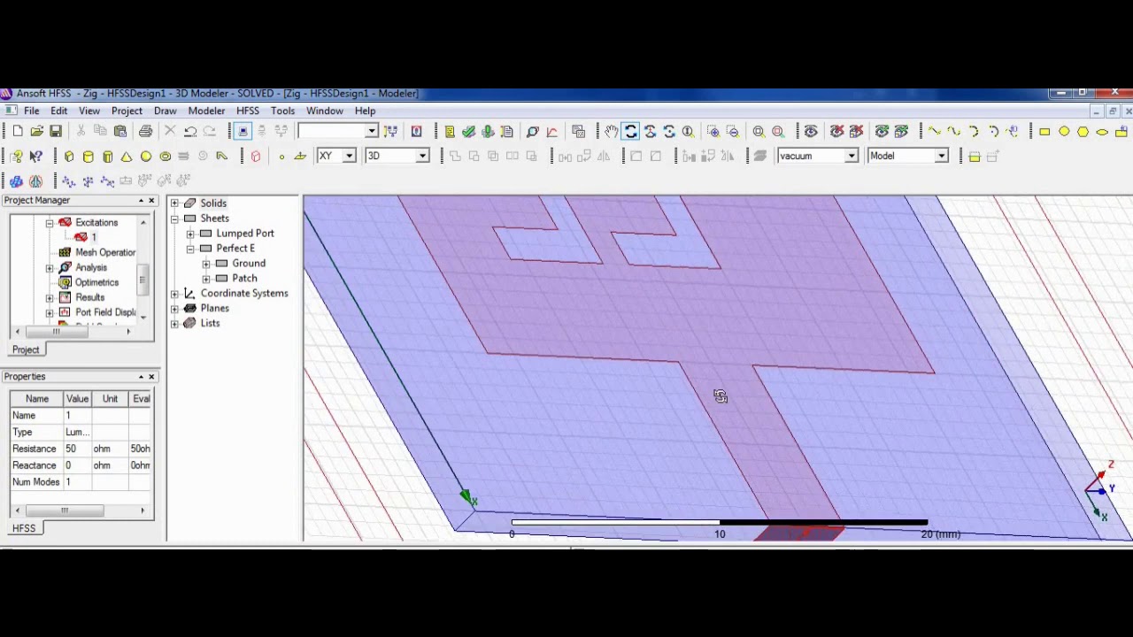Click the Zoom Out magnifier icon
Screen dimensions: 1133x637
pyautogui.click(x=733, y=131)
